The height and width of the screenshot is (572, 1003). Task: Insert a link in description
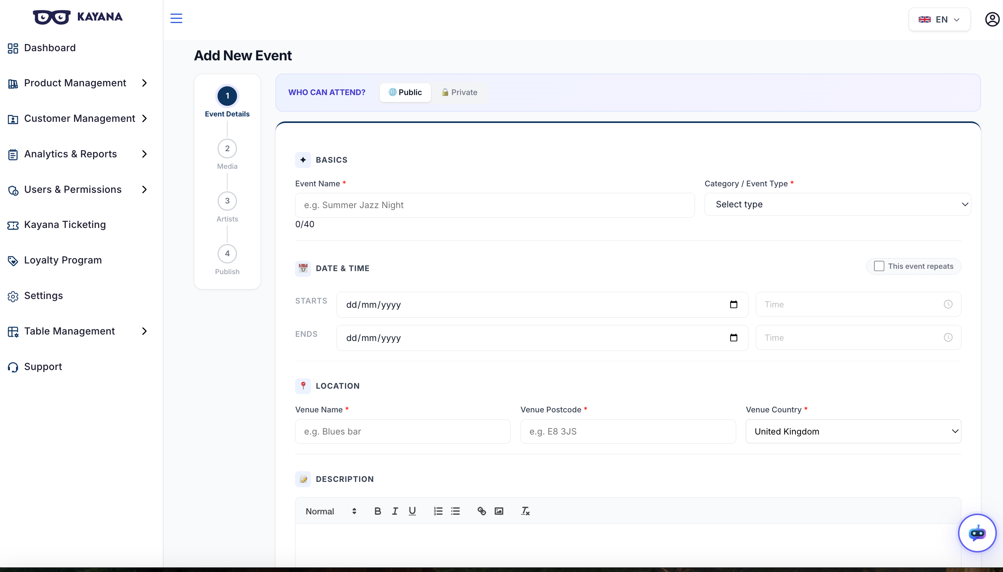[x=482, y=511]
